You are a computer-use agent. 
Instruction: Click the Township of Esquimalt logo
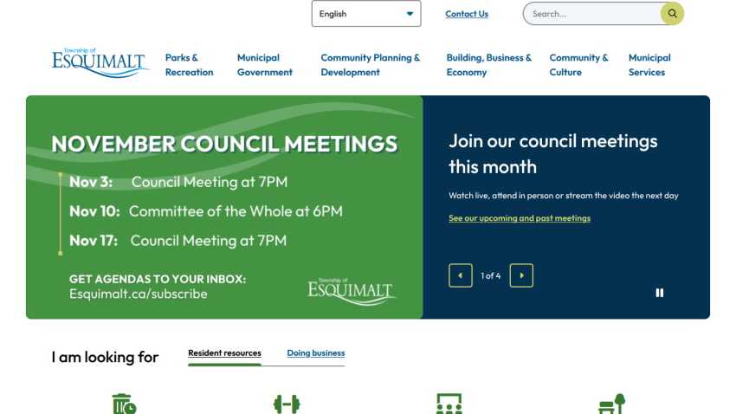point(100,63)
